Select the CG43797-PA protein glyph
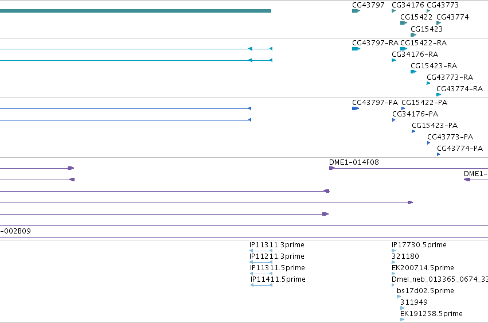488x323 pixels. pos(356,108)
